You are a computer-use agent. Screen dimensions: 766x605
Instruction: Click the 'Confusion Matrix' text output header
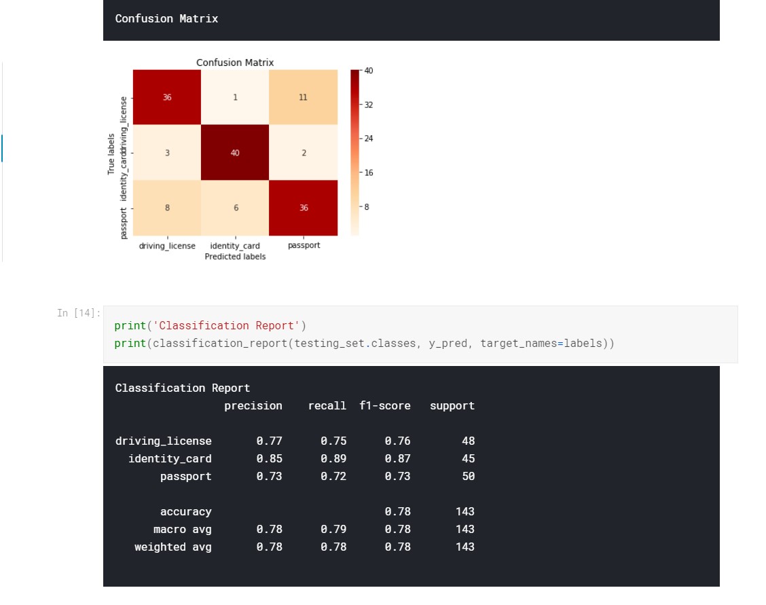click(167, 19)
